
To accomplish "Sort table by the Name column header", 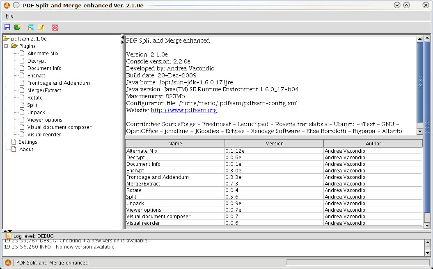I will click(175, 143).
